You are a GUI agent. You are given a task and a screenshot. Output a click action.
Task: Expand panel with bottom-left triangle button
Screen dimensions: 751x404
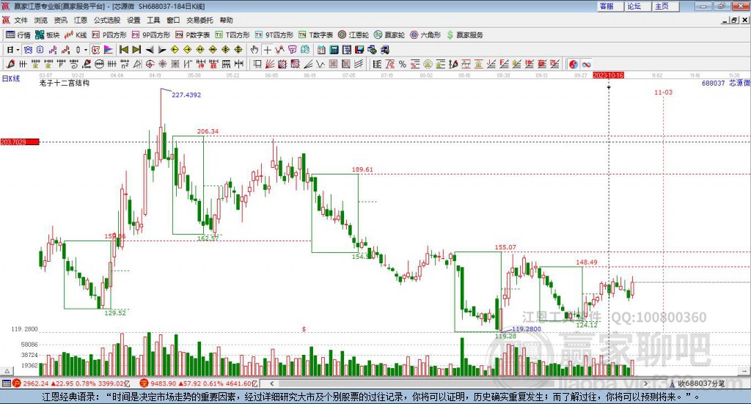tap(7, 371)
